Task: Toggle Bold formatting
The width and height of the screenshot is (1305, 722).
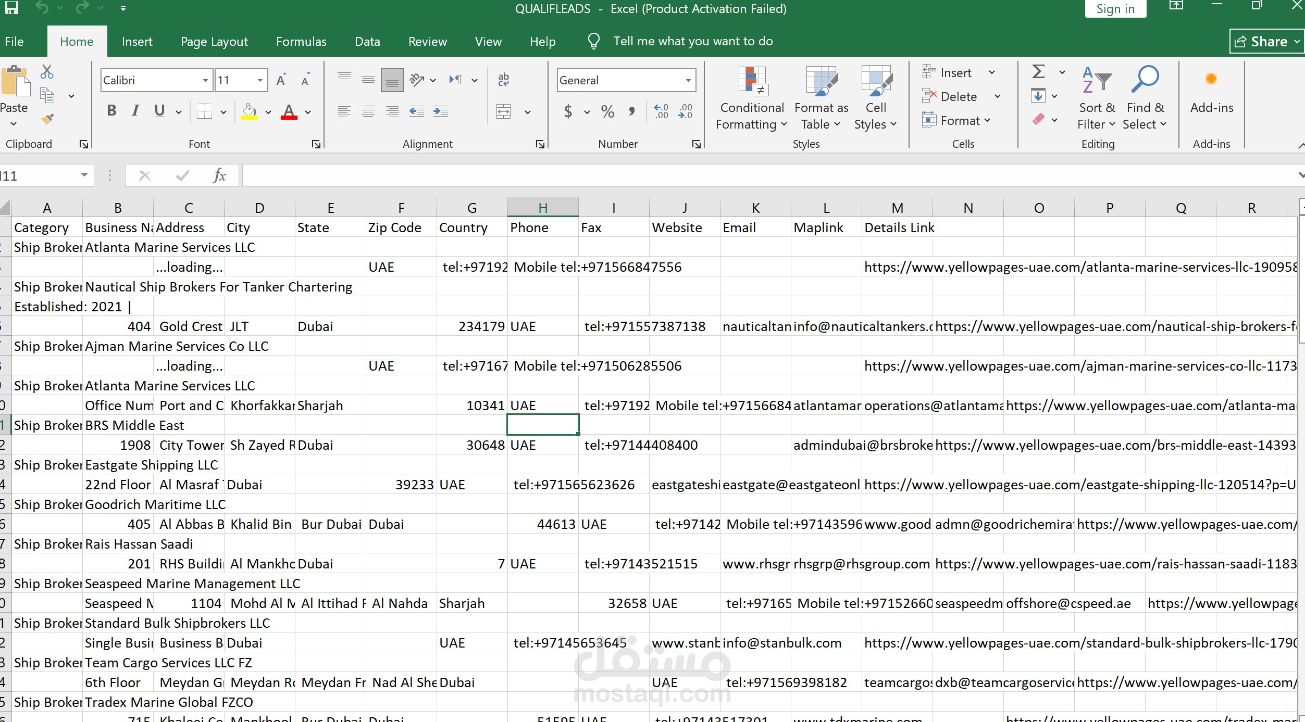Action: coord(111,111)
